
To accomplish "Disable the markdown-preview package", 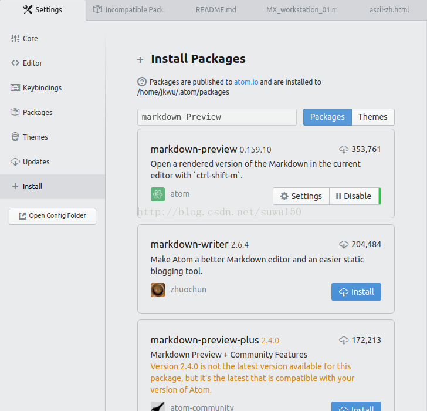I will pyautogui.click(x=354, y=196).
